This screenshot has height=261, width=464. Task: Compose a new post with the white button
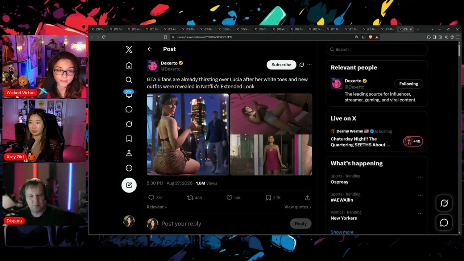(129, 185)
